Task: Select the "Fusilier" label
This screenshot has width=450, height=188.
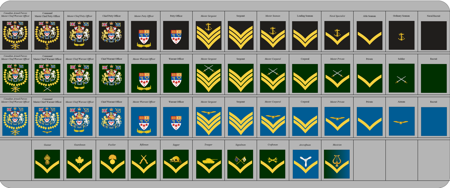Action: [112, 145]
